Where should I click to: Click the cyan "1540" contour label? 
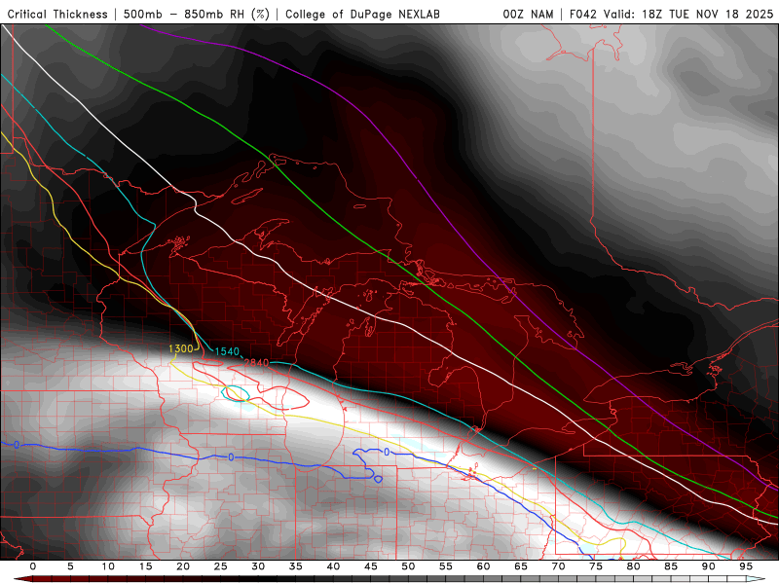pyautogui.click(x=227, y=351)
